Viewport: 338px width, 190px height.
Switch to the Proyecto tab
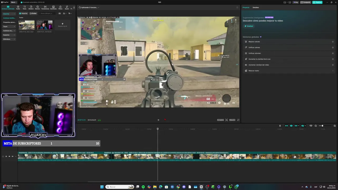(x=246, y=7)
